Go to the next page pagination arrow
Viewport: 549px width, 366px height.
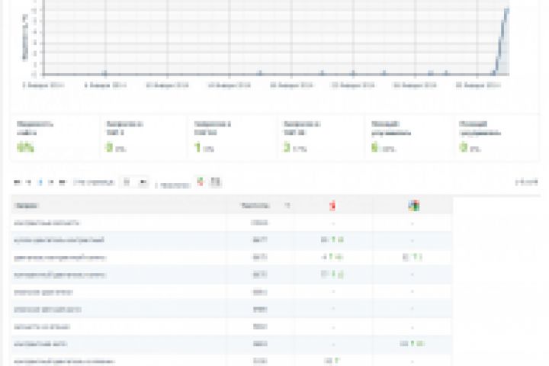(51, 182)
